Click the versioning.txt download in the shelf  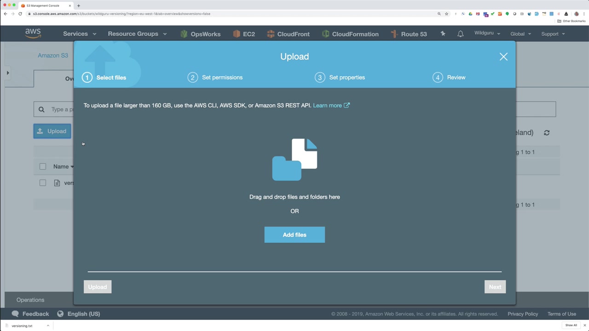coord(22,326)
